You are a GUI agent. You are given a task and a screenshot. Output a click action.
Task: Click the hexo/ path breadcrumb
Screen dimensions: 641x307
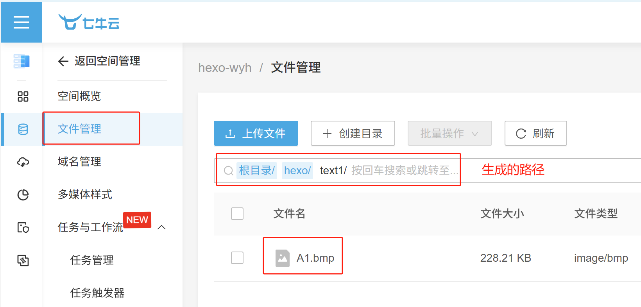(x=297, y=171)
